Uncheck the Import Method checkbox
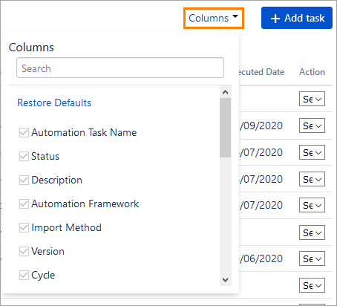This screenshot has height=306, width=337. tap(24, 227)
